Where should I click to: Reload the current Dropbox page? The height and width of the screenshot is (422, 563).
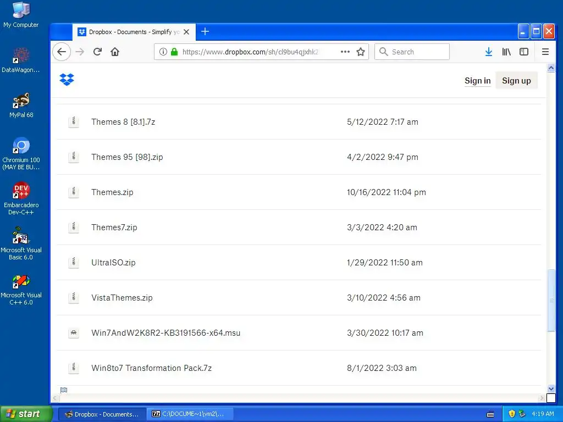[97, 52]
